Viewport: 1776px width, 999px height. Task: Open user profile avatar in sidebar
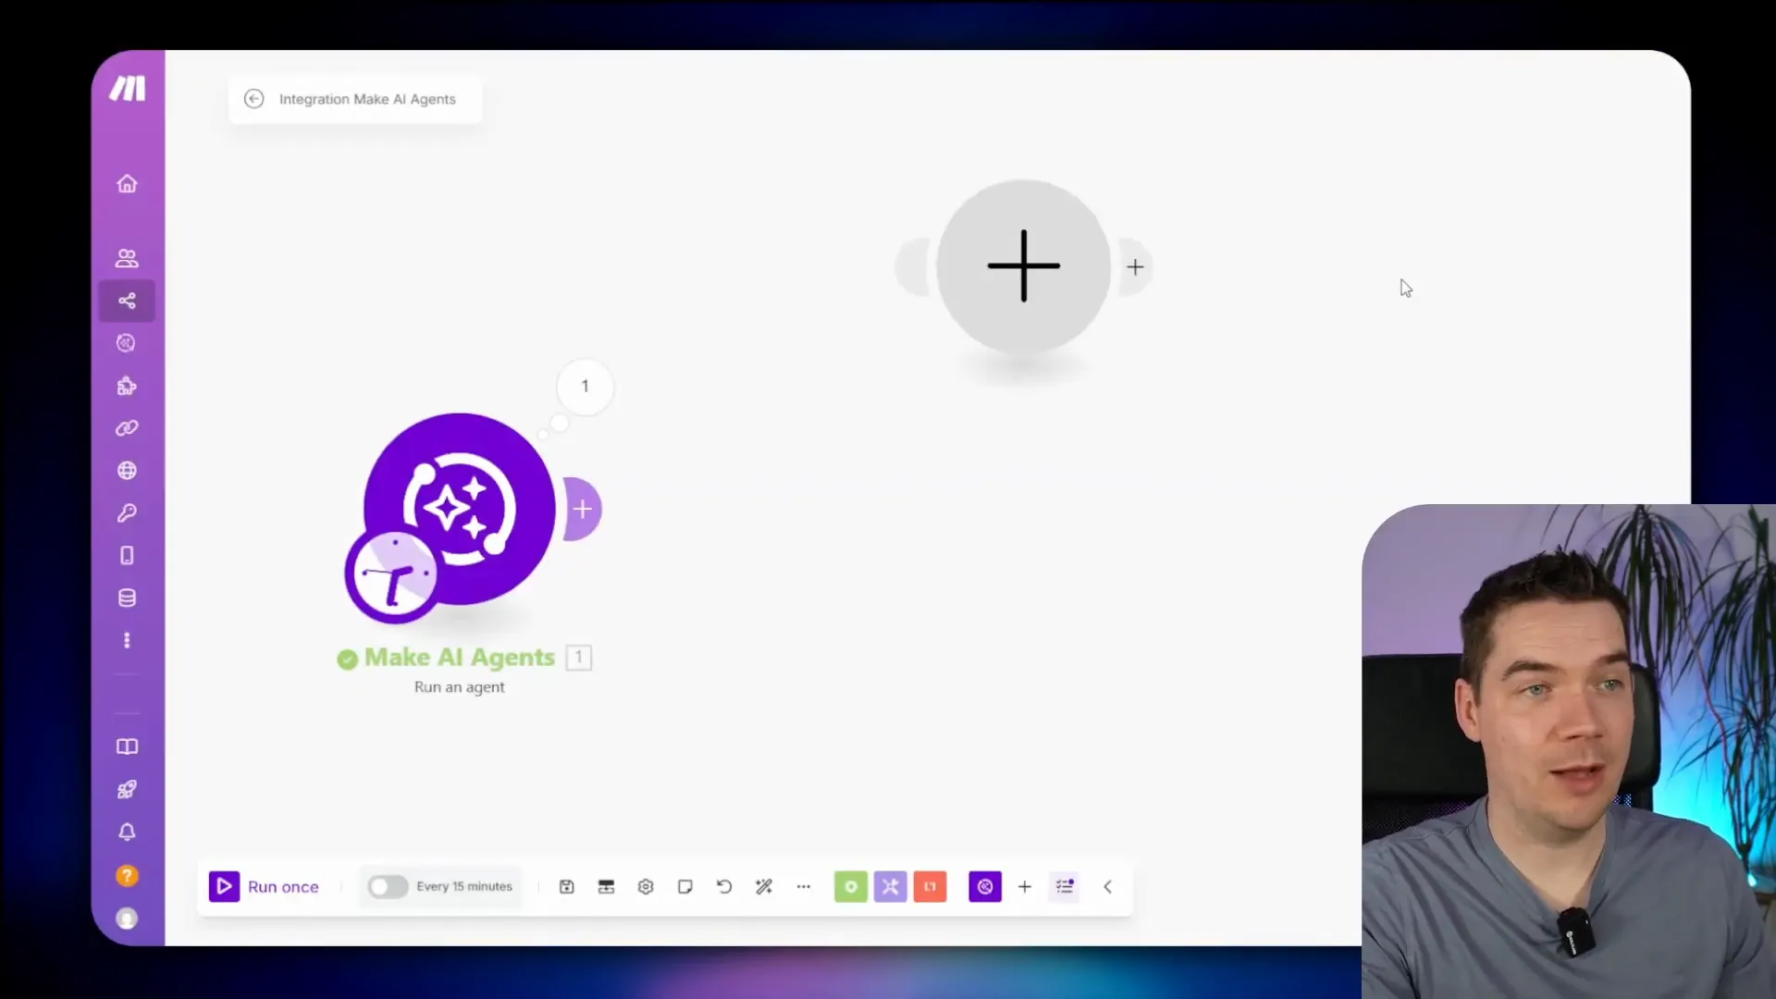[128, 918]
